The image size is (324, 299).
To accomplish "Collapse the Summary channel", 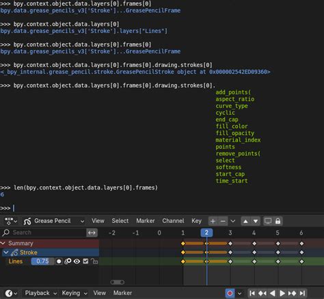I will (x=3, y=244).
